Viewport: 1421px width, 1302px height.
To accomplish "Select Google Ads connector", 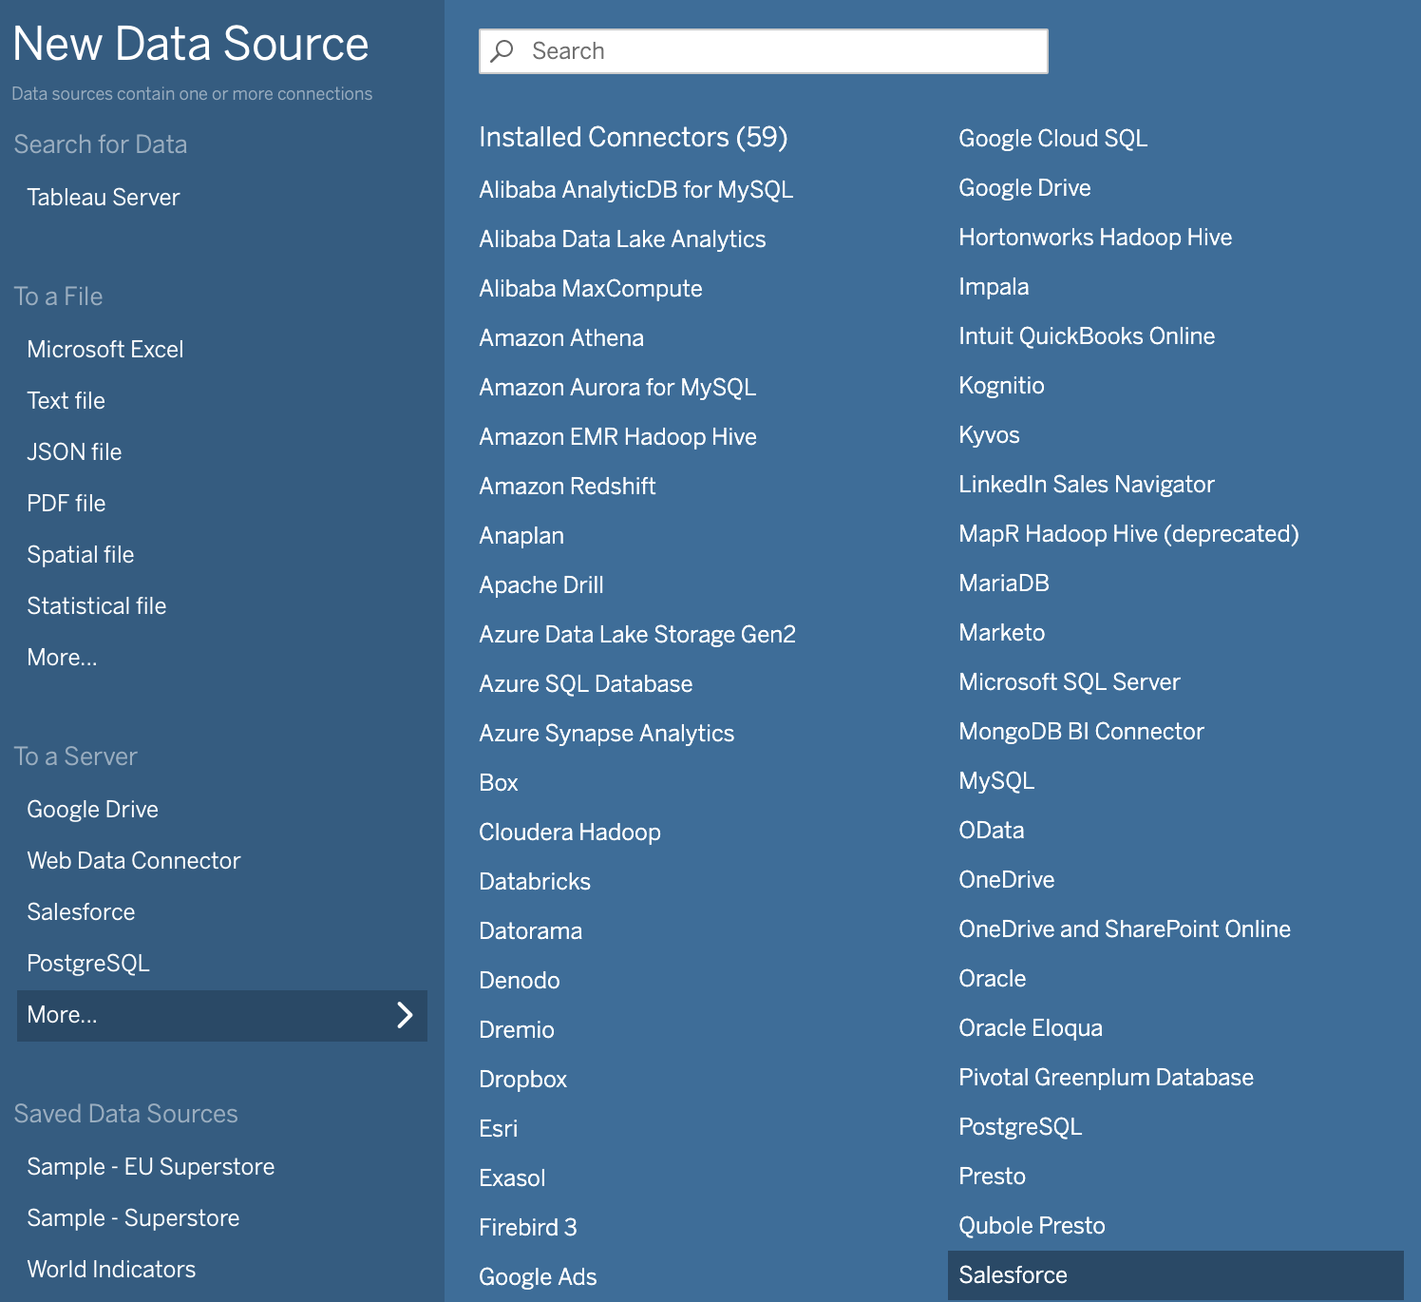I will 538,1277.
